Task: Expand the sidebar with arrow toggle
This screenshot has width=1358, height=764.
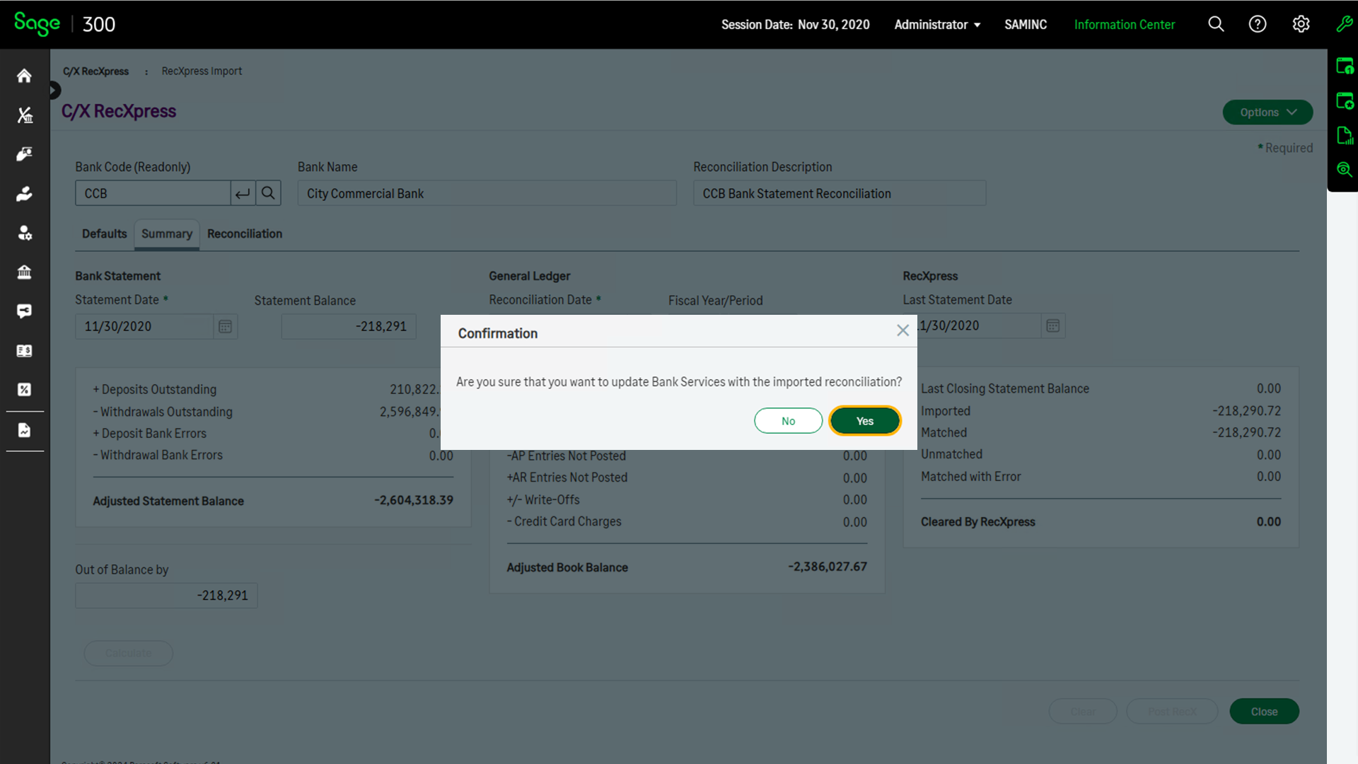Action: click(x=54, y=91)
